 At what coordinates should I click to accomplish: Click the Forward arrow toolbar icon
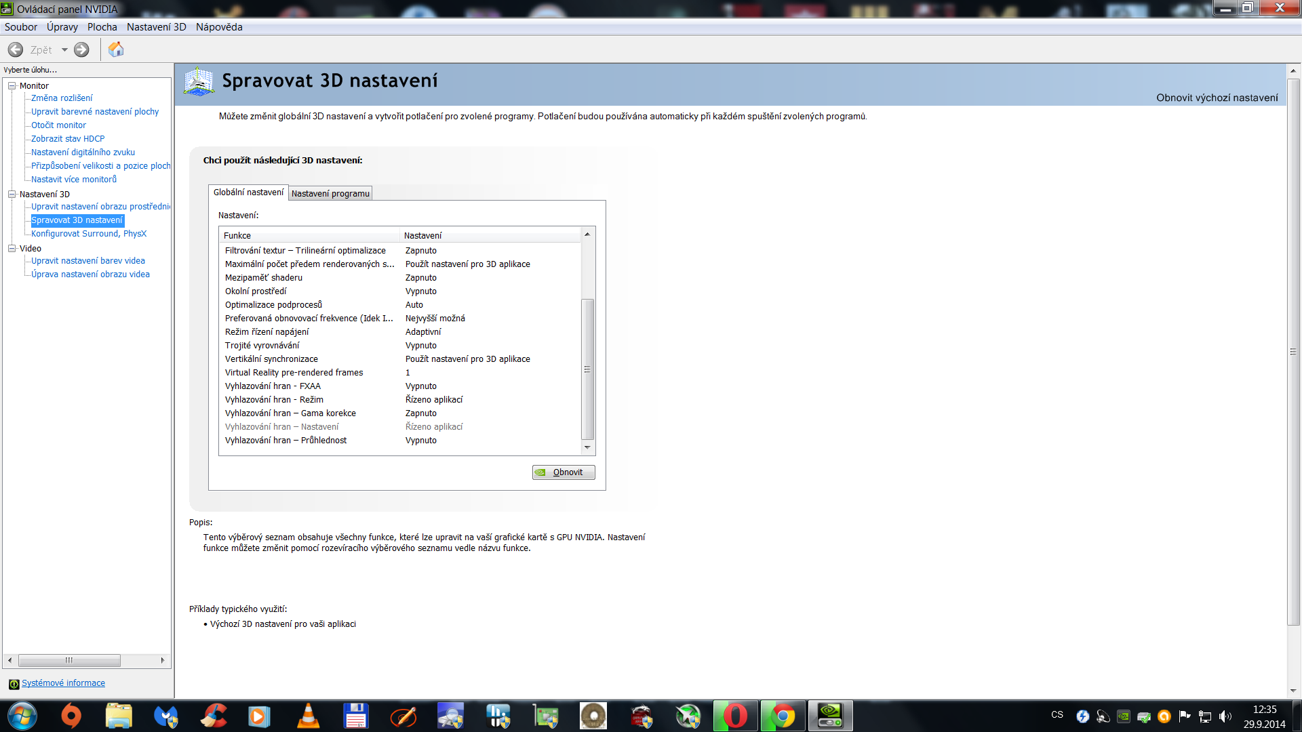(81, 49)
